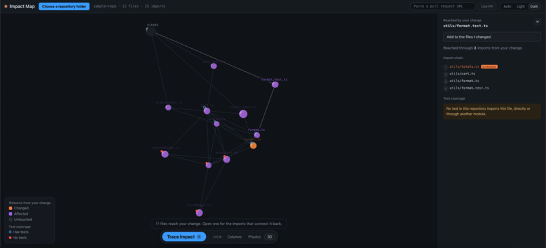Click utils/cart.ts in the import chain
Image resolution: width=546 pixels, height=248 pixels.
coord(462,74)
